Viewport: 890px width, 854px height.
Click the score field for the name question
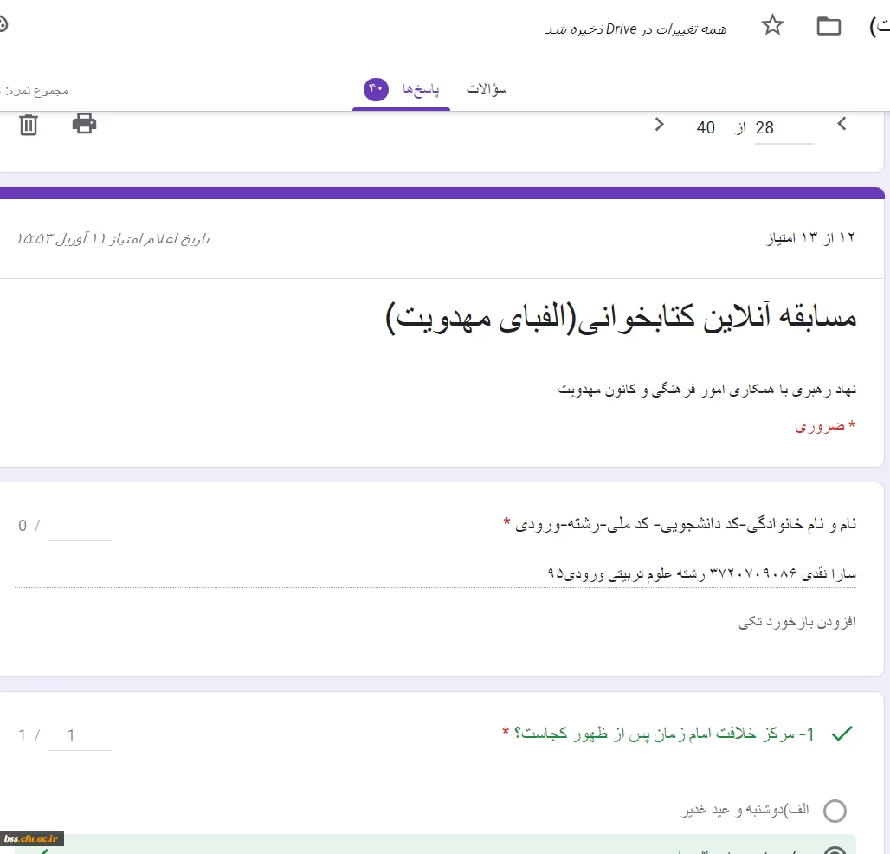[x=80, y=526]
